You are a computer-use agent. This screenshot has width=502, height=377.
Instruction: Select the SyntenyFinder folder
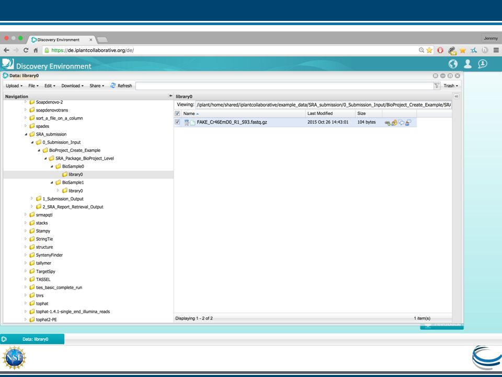49,255
